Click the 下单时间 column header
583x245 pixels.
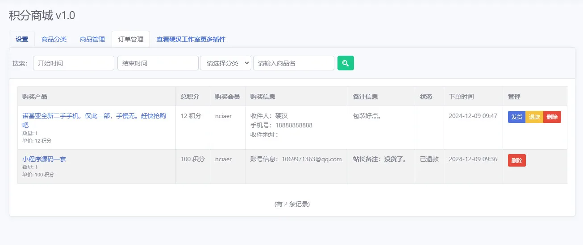tap(461, 97)
